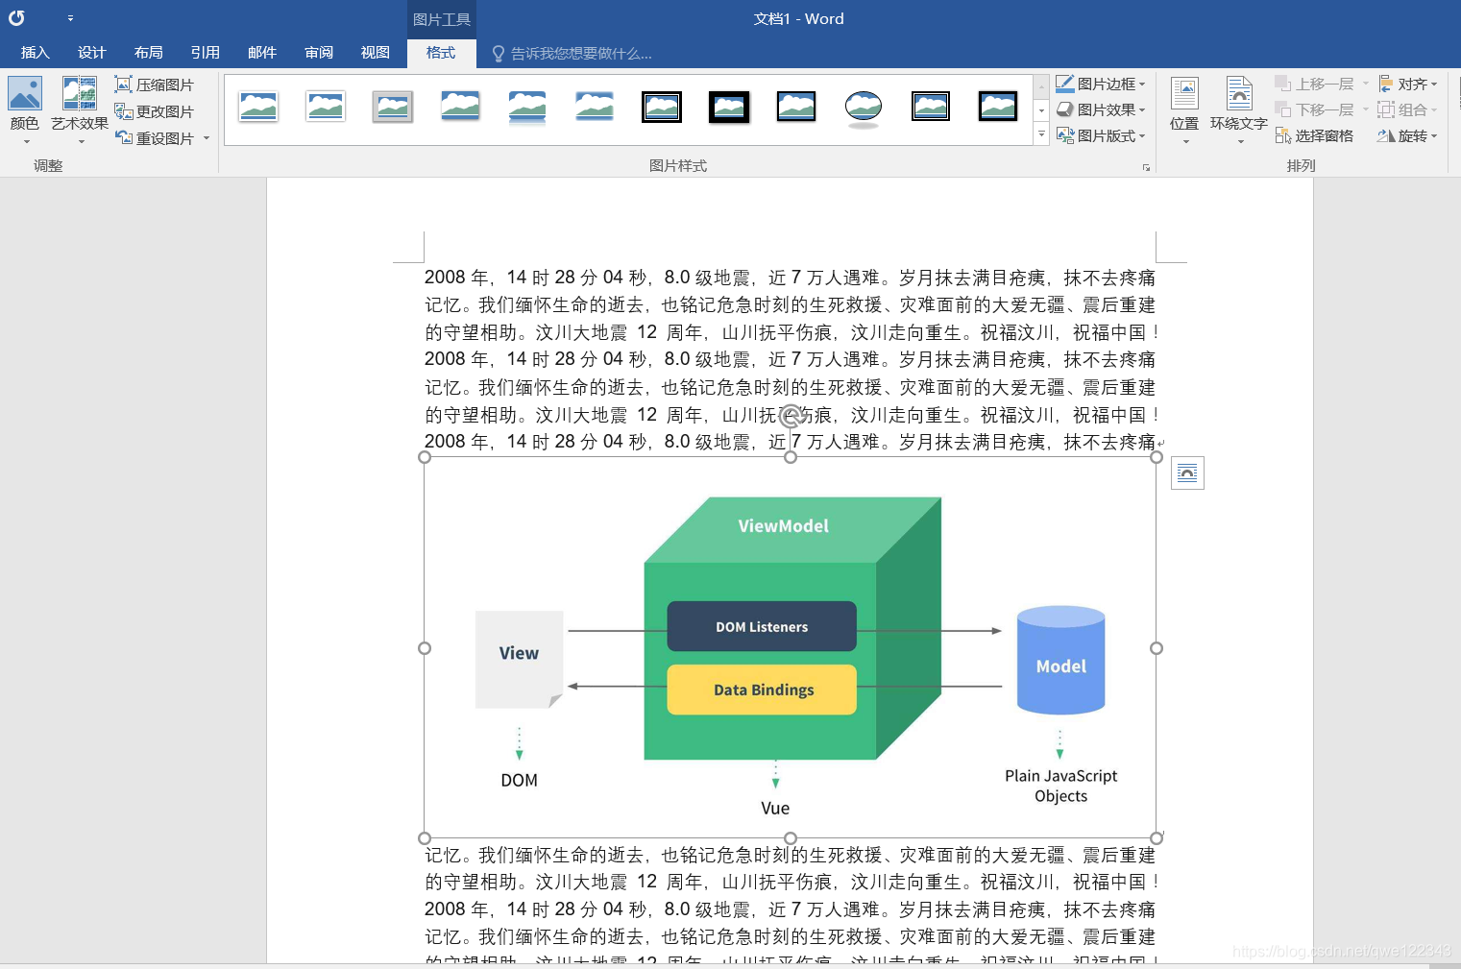Click 更改图片 change picture

[x=154, y=111]
